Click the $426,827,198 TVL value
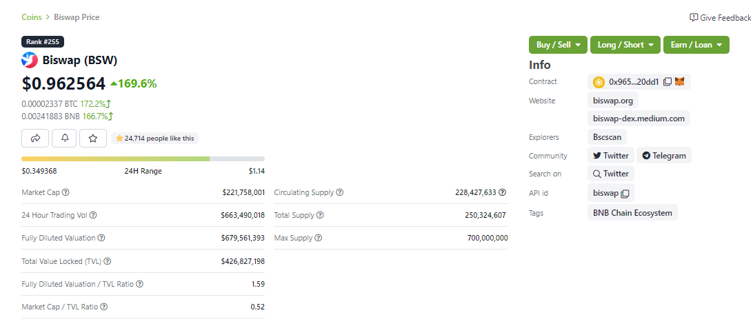This screenshot has width=753, height=326. (x=243, y=261)
